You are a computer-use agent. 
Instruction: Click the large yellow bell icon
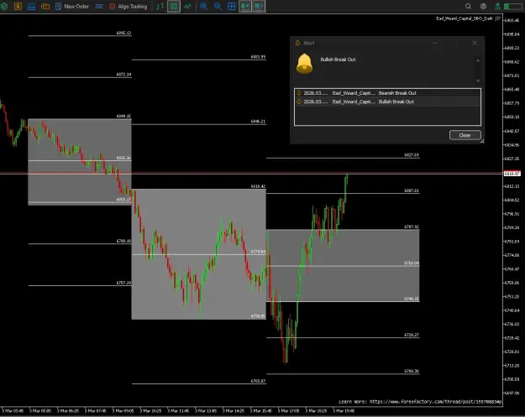(x=304, y=64)
